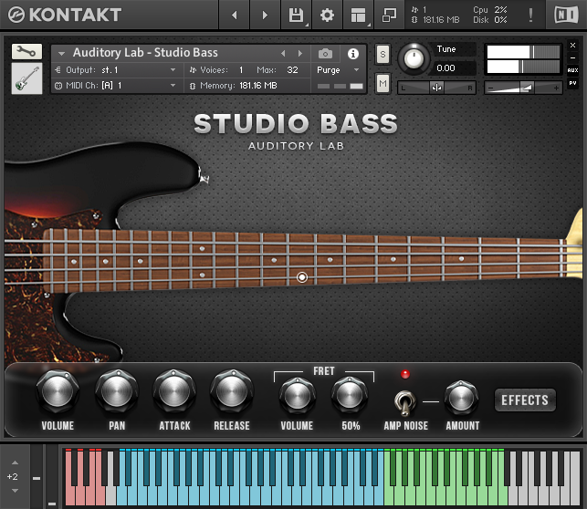Mute the instrument with M button
The height and width of the screenshot is (509, 587).
pos(383,83)
